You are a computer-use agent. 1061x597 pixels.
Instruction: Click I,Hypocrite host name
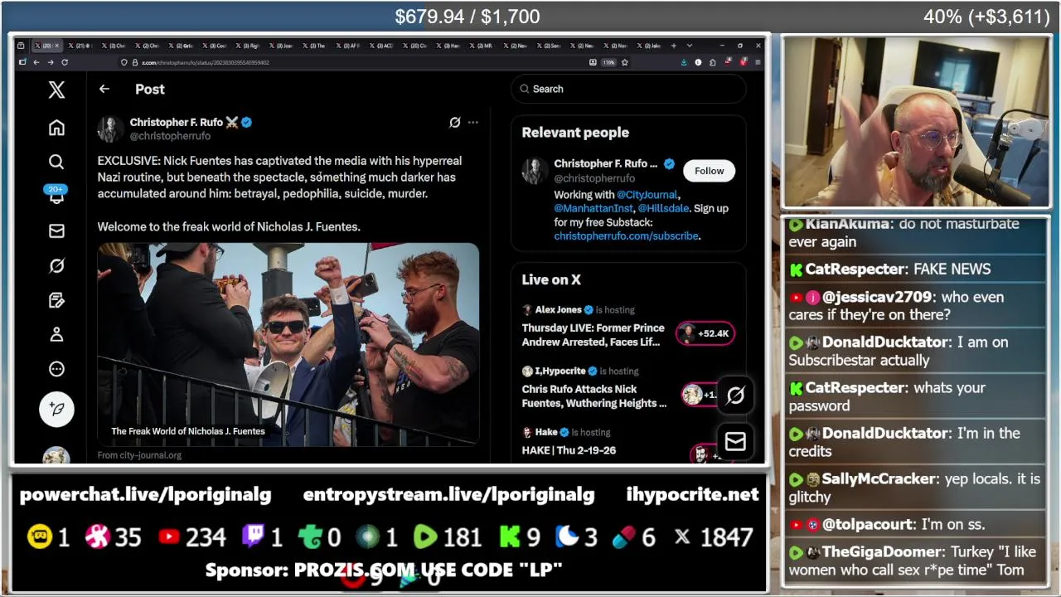point(560,371)
